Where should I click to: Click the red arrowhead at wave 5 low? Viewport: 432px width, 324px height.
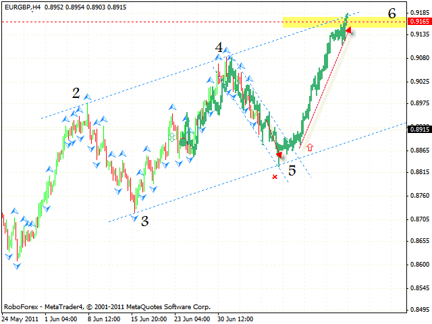[x=279, y=155]
